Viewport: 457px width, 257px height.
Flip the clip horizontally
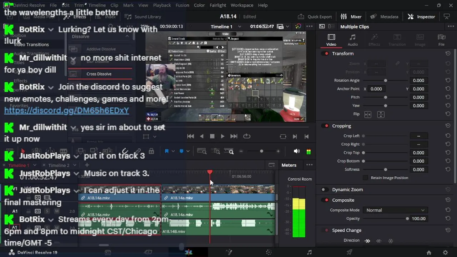[368, 114]
